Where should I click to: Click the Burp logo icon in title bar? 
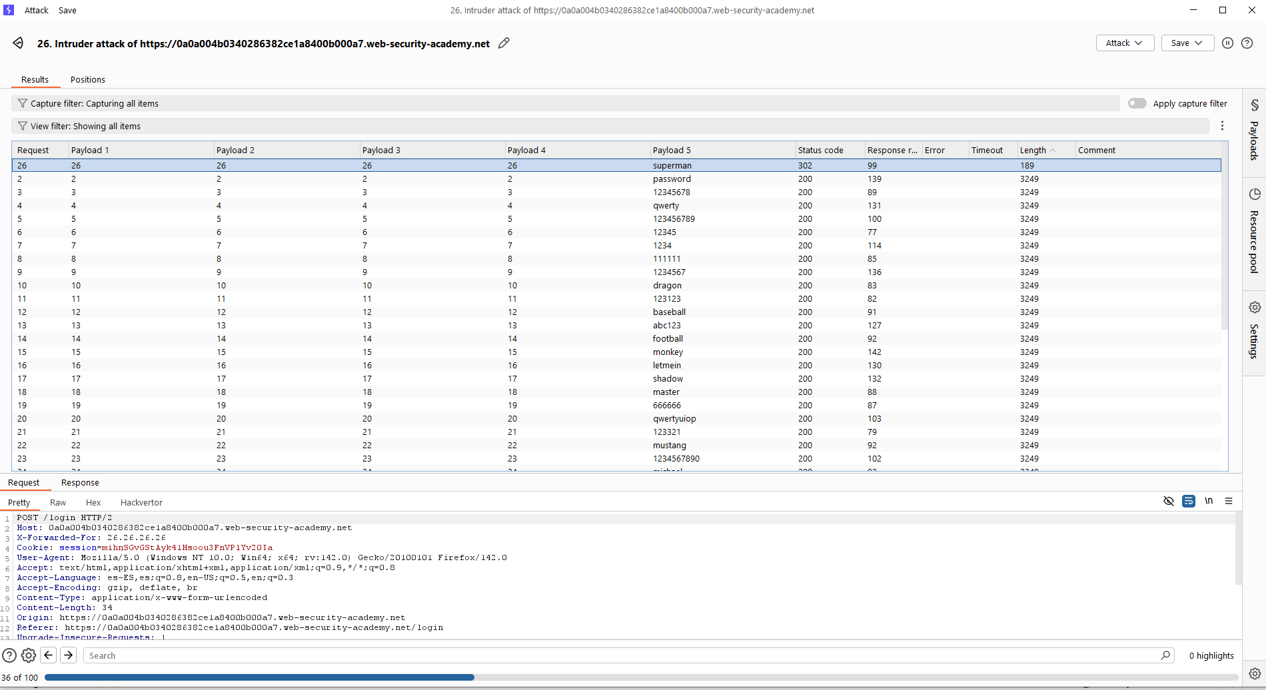pos(9,10)
